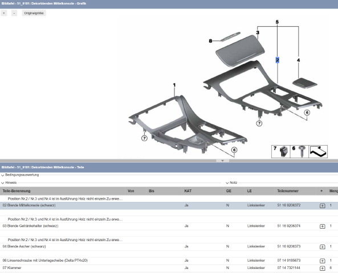Add 04 Blende Ascher via plus icon
The height and width of the screenshot is (273, 338).
(322, 247)
